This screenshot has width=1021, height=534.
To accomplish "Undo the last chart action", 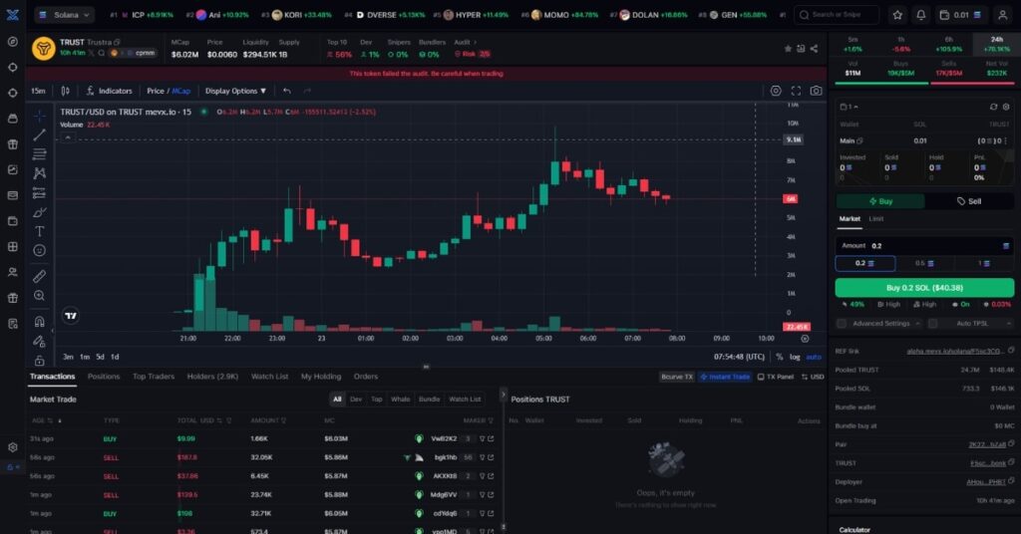I will coord(287,91).
